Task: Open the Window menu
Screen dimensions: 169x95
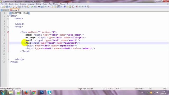Action: click(63, 4)
